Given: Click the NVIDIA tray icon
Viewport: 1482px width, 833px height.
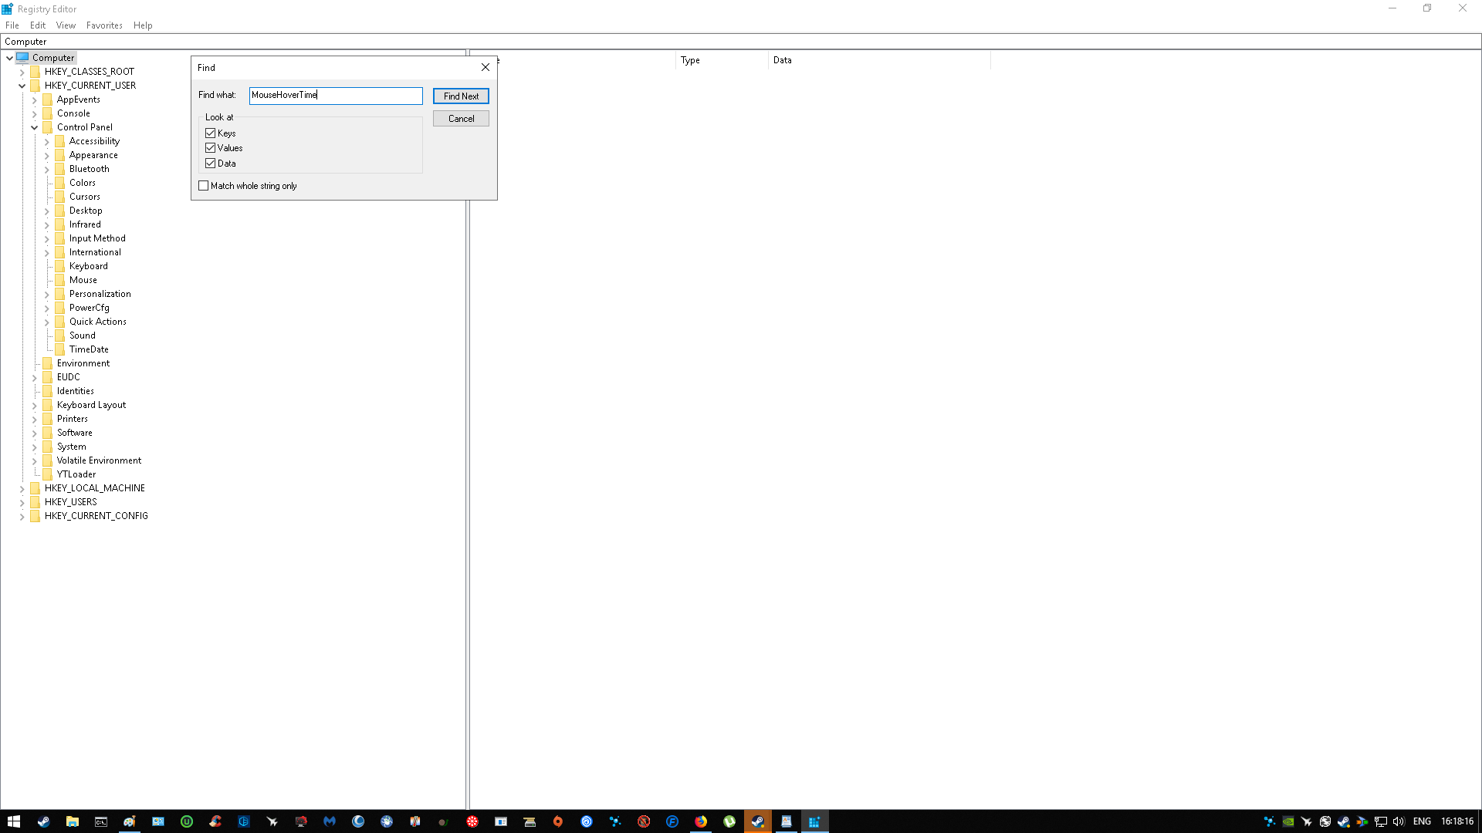Looking at the screenshot, I should tap(1288, 821).
